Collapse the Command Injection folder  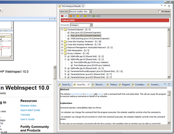coord(62,30)
